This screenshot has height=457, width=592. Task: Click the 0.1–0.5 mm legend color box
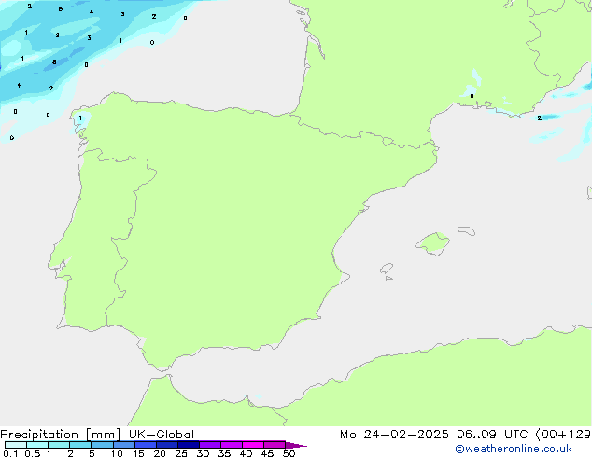pos(16,445)
